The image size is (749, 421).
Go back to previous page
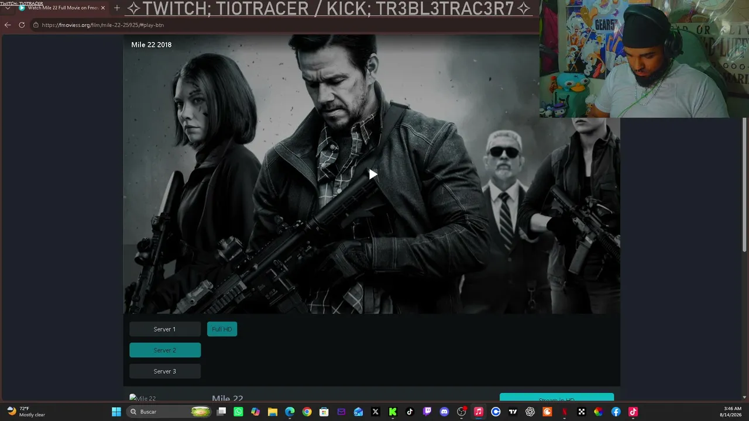[8, 25]
